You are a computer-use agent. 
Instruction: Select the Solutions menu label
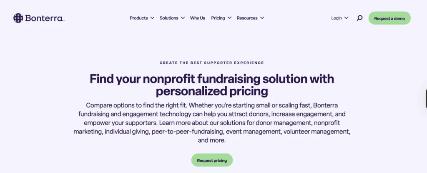(169, 18)
